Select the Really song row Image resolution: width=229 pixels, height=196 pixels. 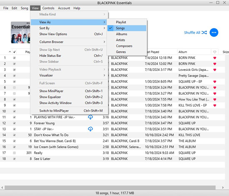[112, 153]
